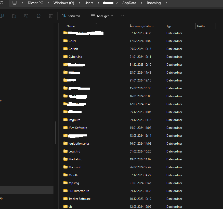
Task: Select the Logishrd folder name
Action: point(74,151)
